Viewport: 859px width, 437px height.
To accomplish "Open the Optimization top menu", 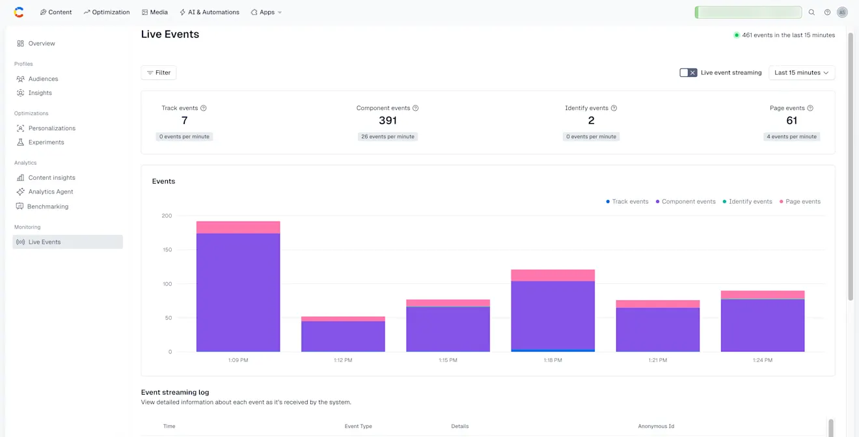I will tap(107, 12).
